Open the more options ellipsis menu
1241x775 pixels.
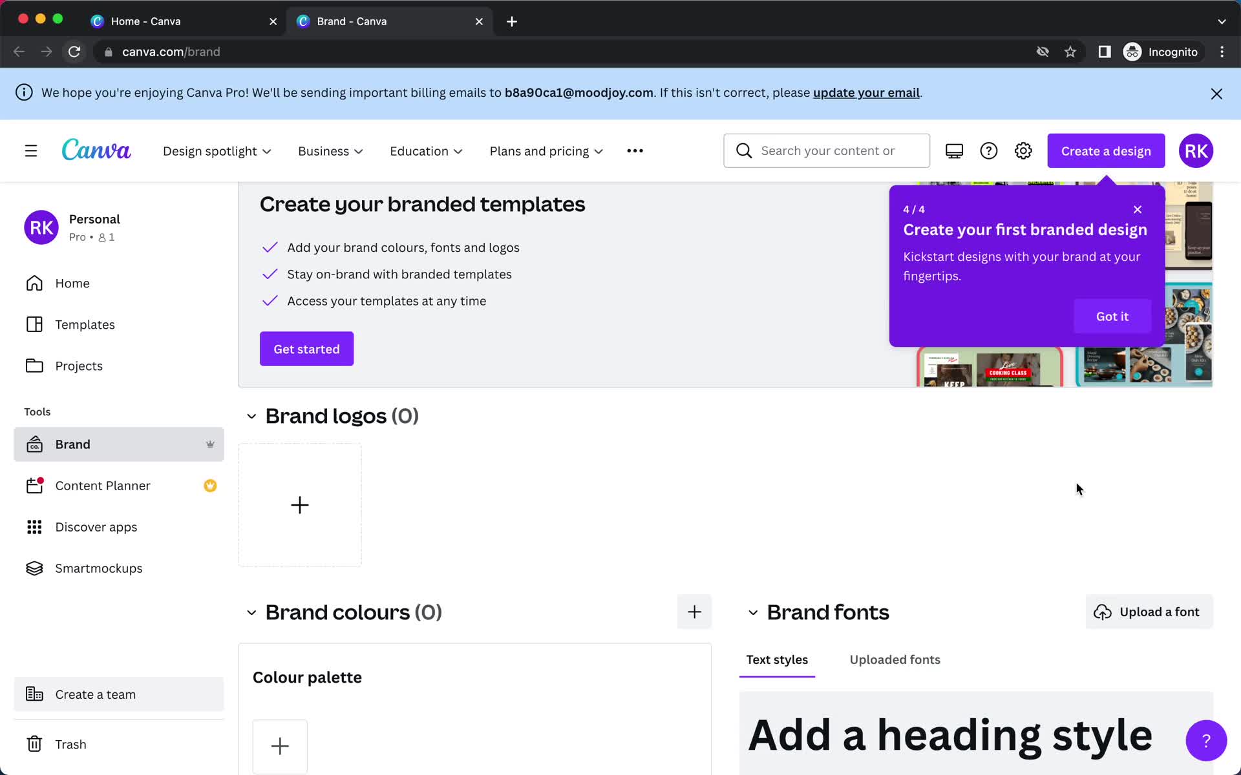click(x=635, y=151)
